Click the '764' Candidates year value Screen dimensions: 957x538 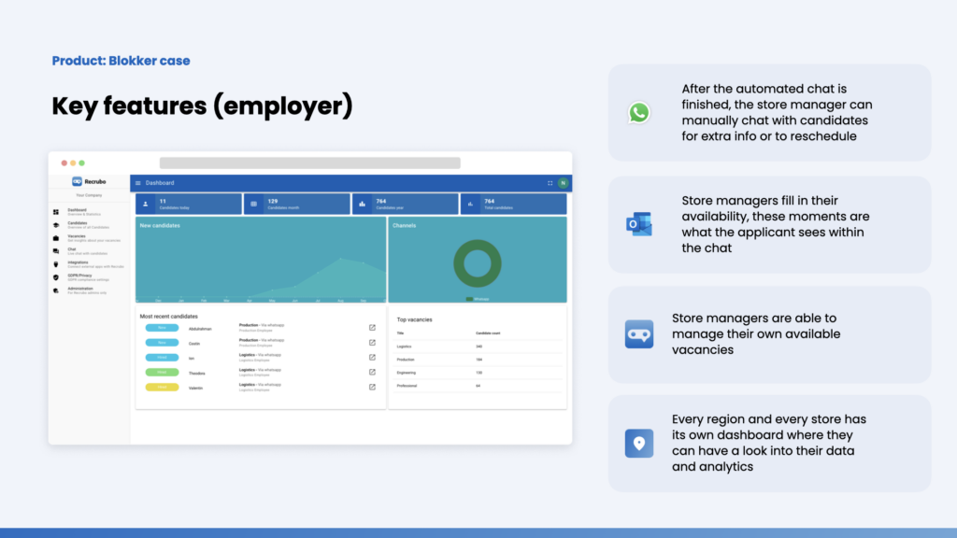point(381,201)
